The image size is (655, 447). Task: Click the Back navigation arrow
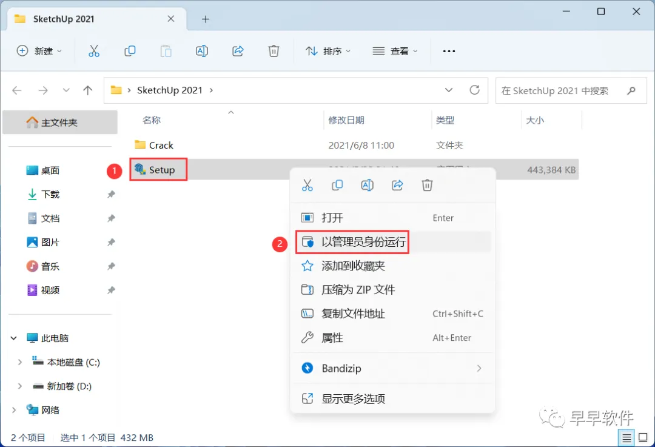pos(17,90)
